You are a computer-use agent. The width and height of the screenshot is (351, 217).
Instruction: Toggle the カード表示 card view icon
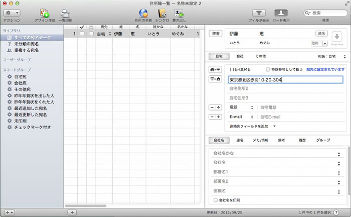click(x=281, y=13)
